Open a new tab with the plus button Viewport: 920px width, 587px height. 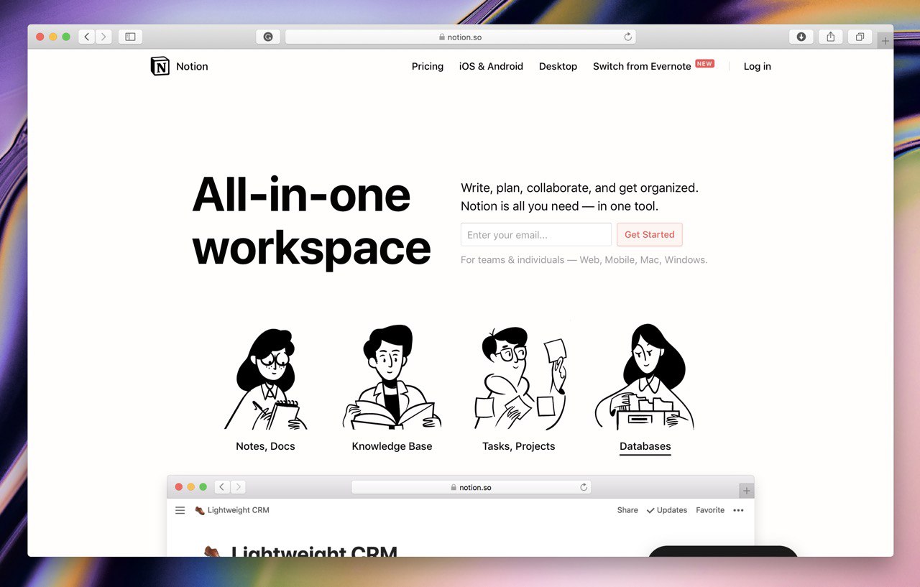tap(885, 41)
